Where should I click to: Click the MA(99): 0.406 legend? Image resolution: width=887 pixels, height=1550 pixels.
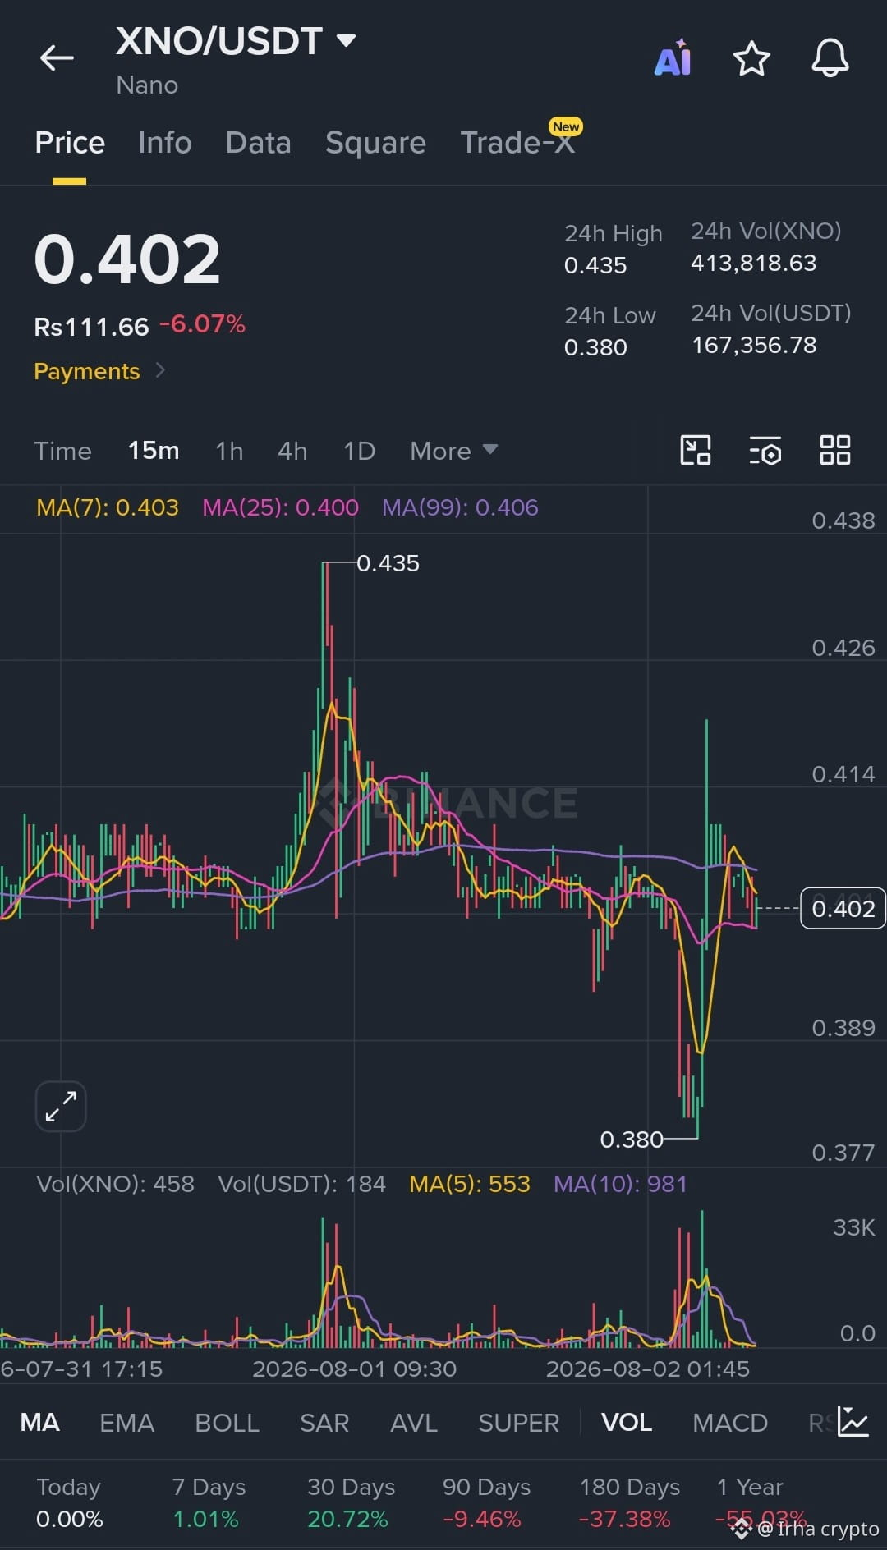(460, 507)
